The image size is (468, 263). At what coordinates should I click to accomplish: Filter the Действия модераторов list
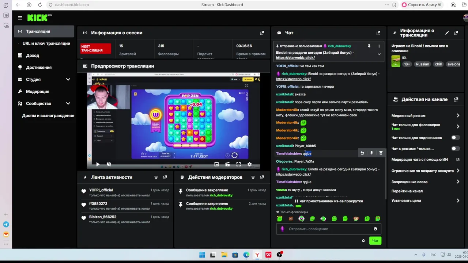tap(253, 177)
